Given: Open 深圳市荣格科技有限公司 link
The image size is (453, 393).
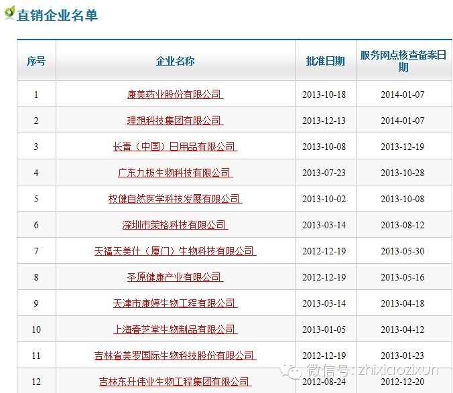Looking at the screenshot, I should click(176, 225).
